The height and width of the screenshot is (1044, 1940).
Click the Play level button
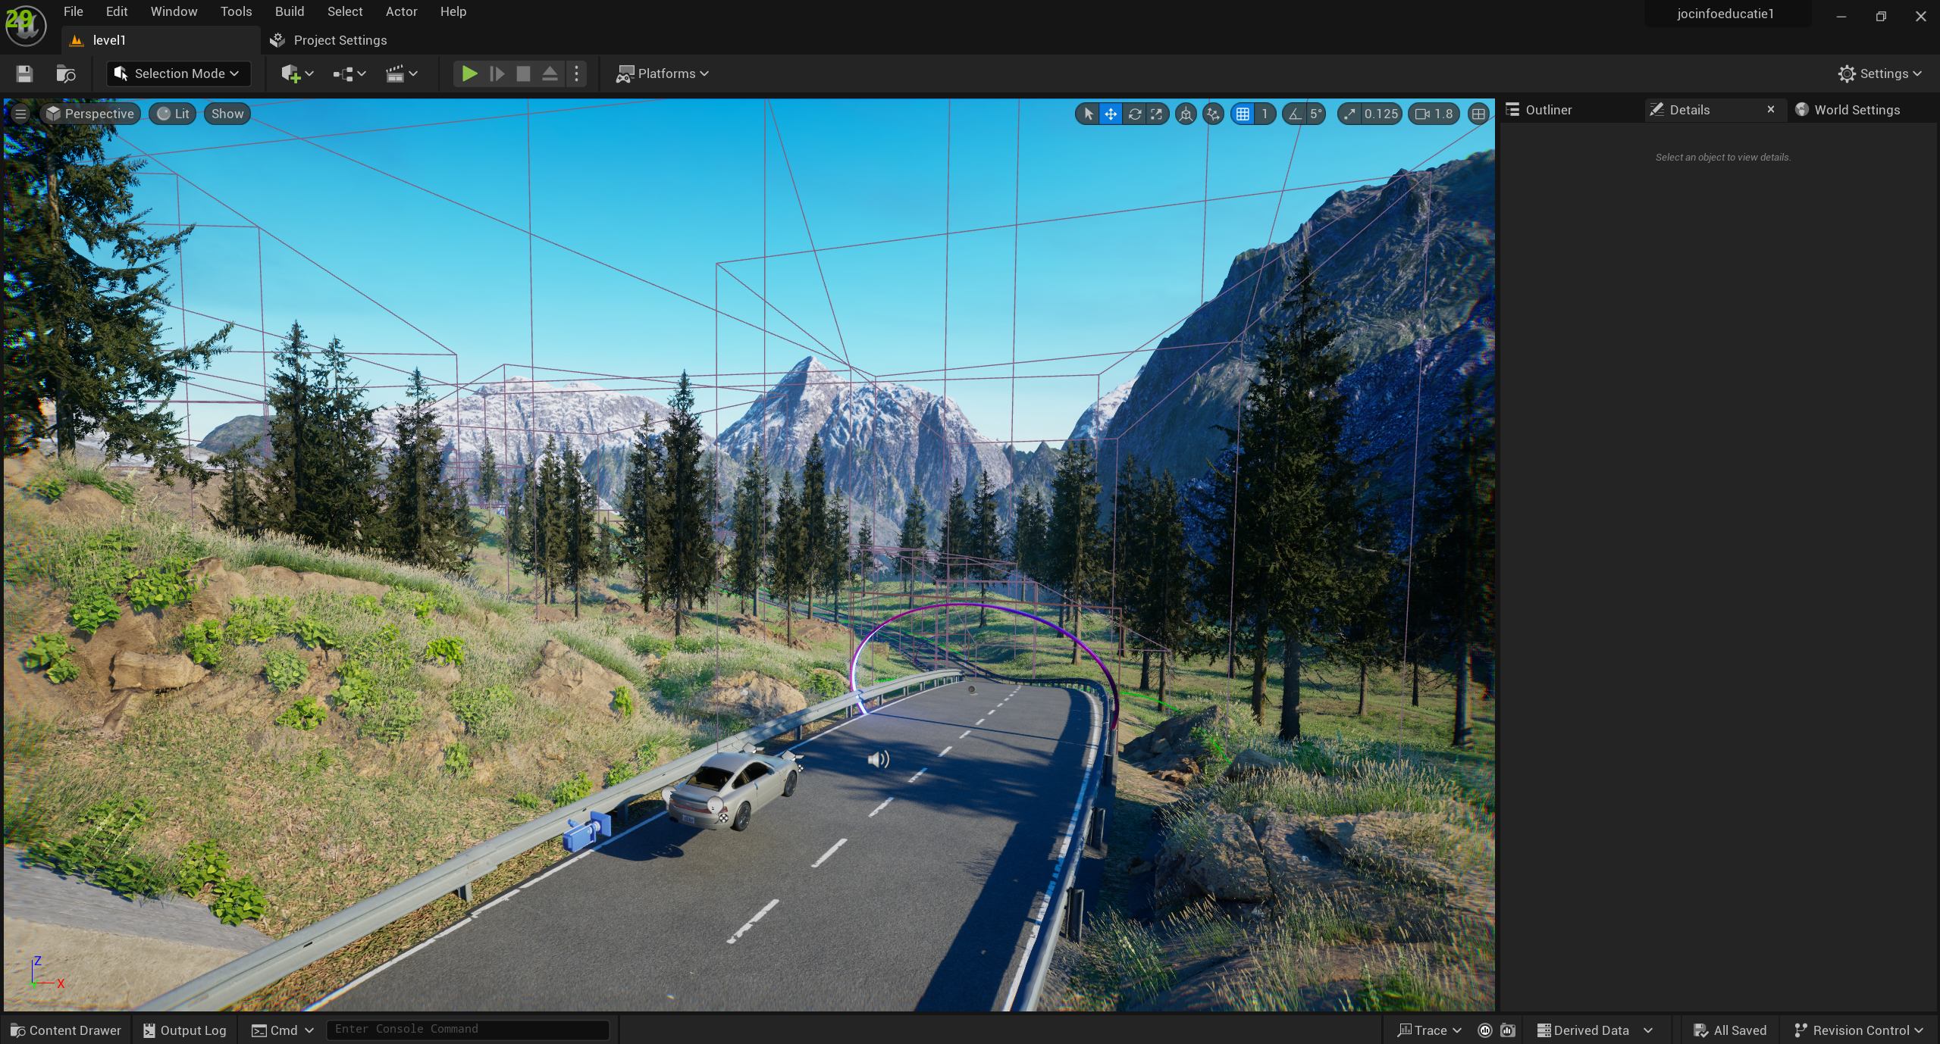coord(469,73)
